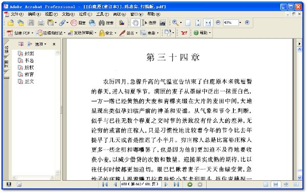Click the Fit Page view icon
The width and height of the screenshot is (307, 193).
coord(198,23)
